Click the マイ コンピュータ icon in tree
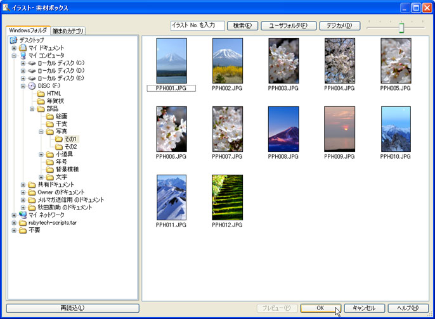435x319 pixels. point(23,56)
